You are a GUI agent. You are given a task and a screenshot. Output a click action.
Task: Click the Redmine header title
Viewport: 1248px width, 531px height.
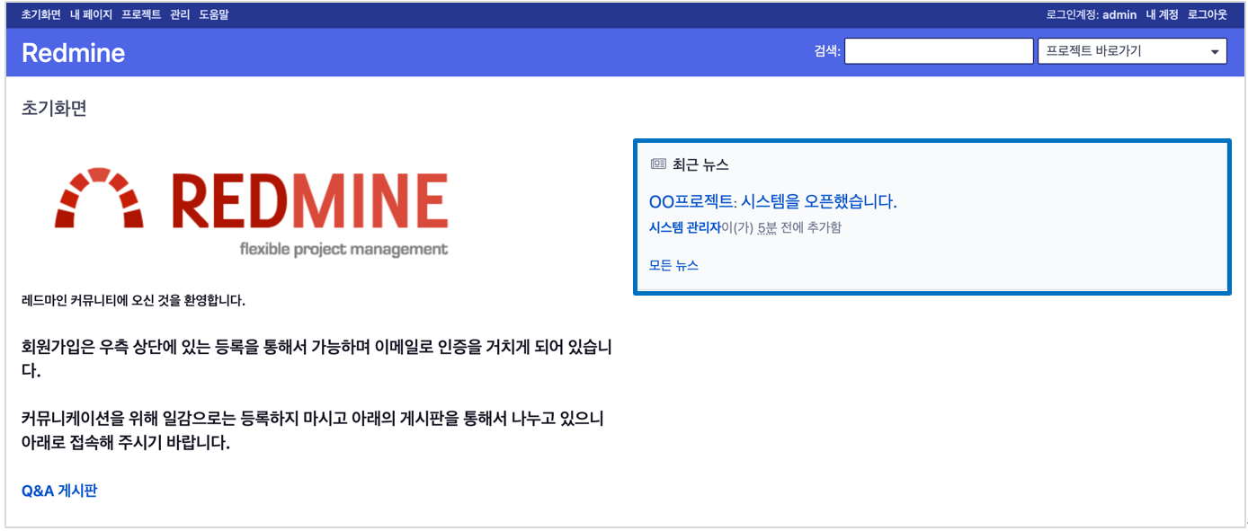pos(73,53)
